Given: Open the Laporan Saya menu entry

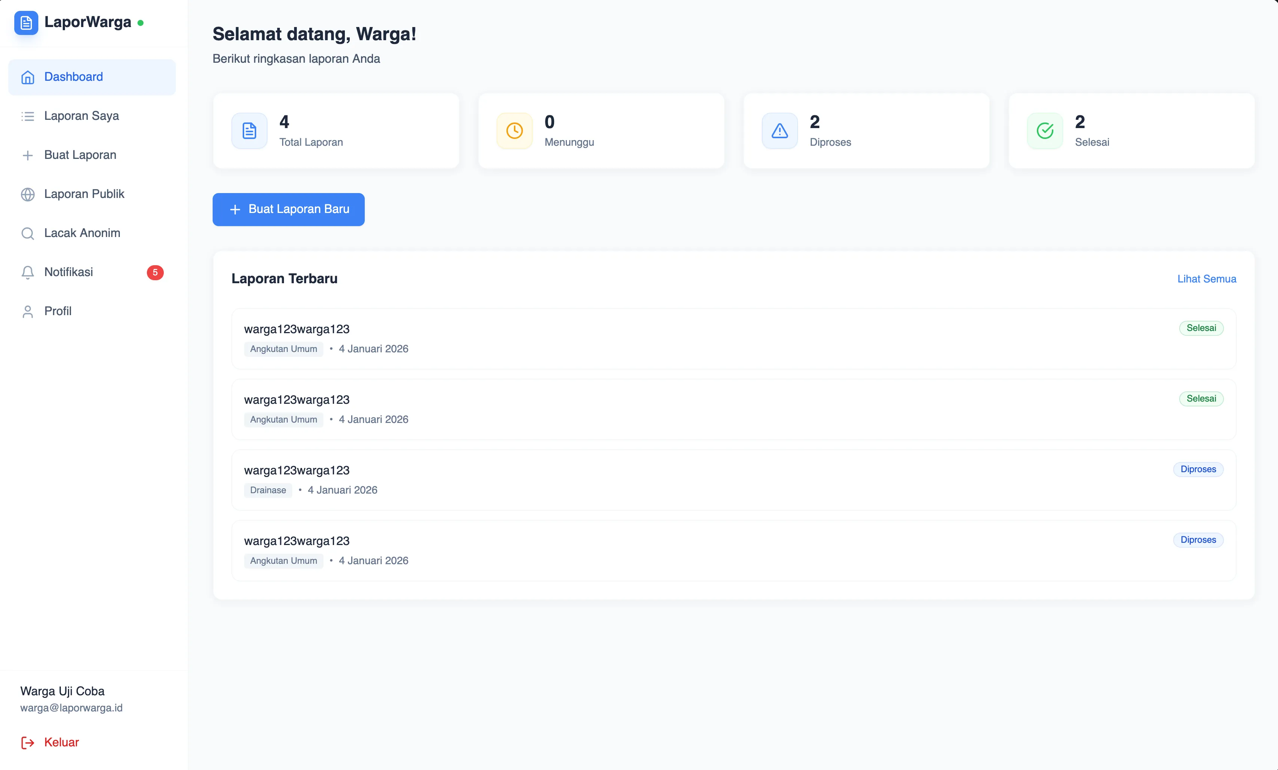Looking at the screenshot, I should pos(82,116).
